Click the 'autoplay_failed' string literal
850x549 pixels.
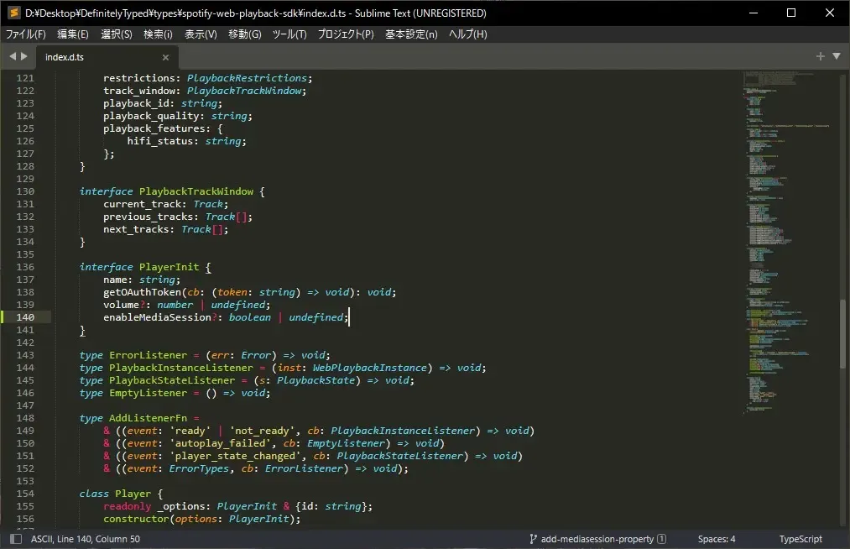[220, 443]
